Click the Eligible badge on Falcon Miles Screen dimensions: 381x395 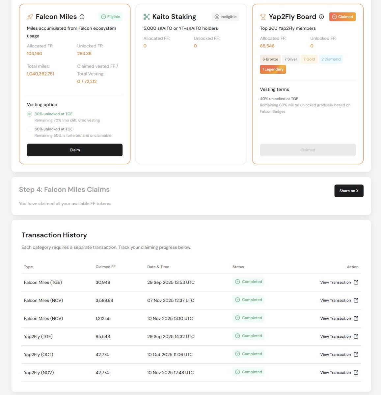110,17
